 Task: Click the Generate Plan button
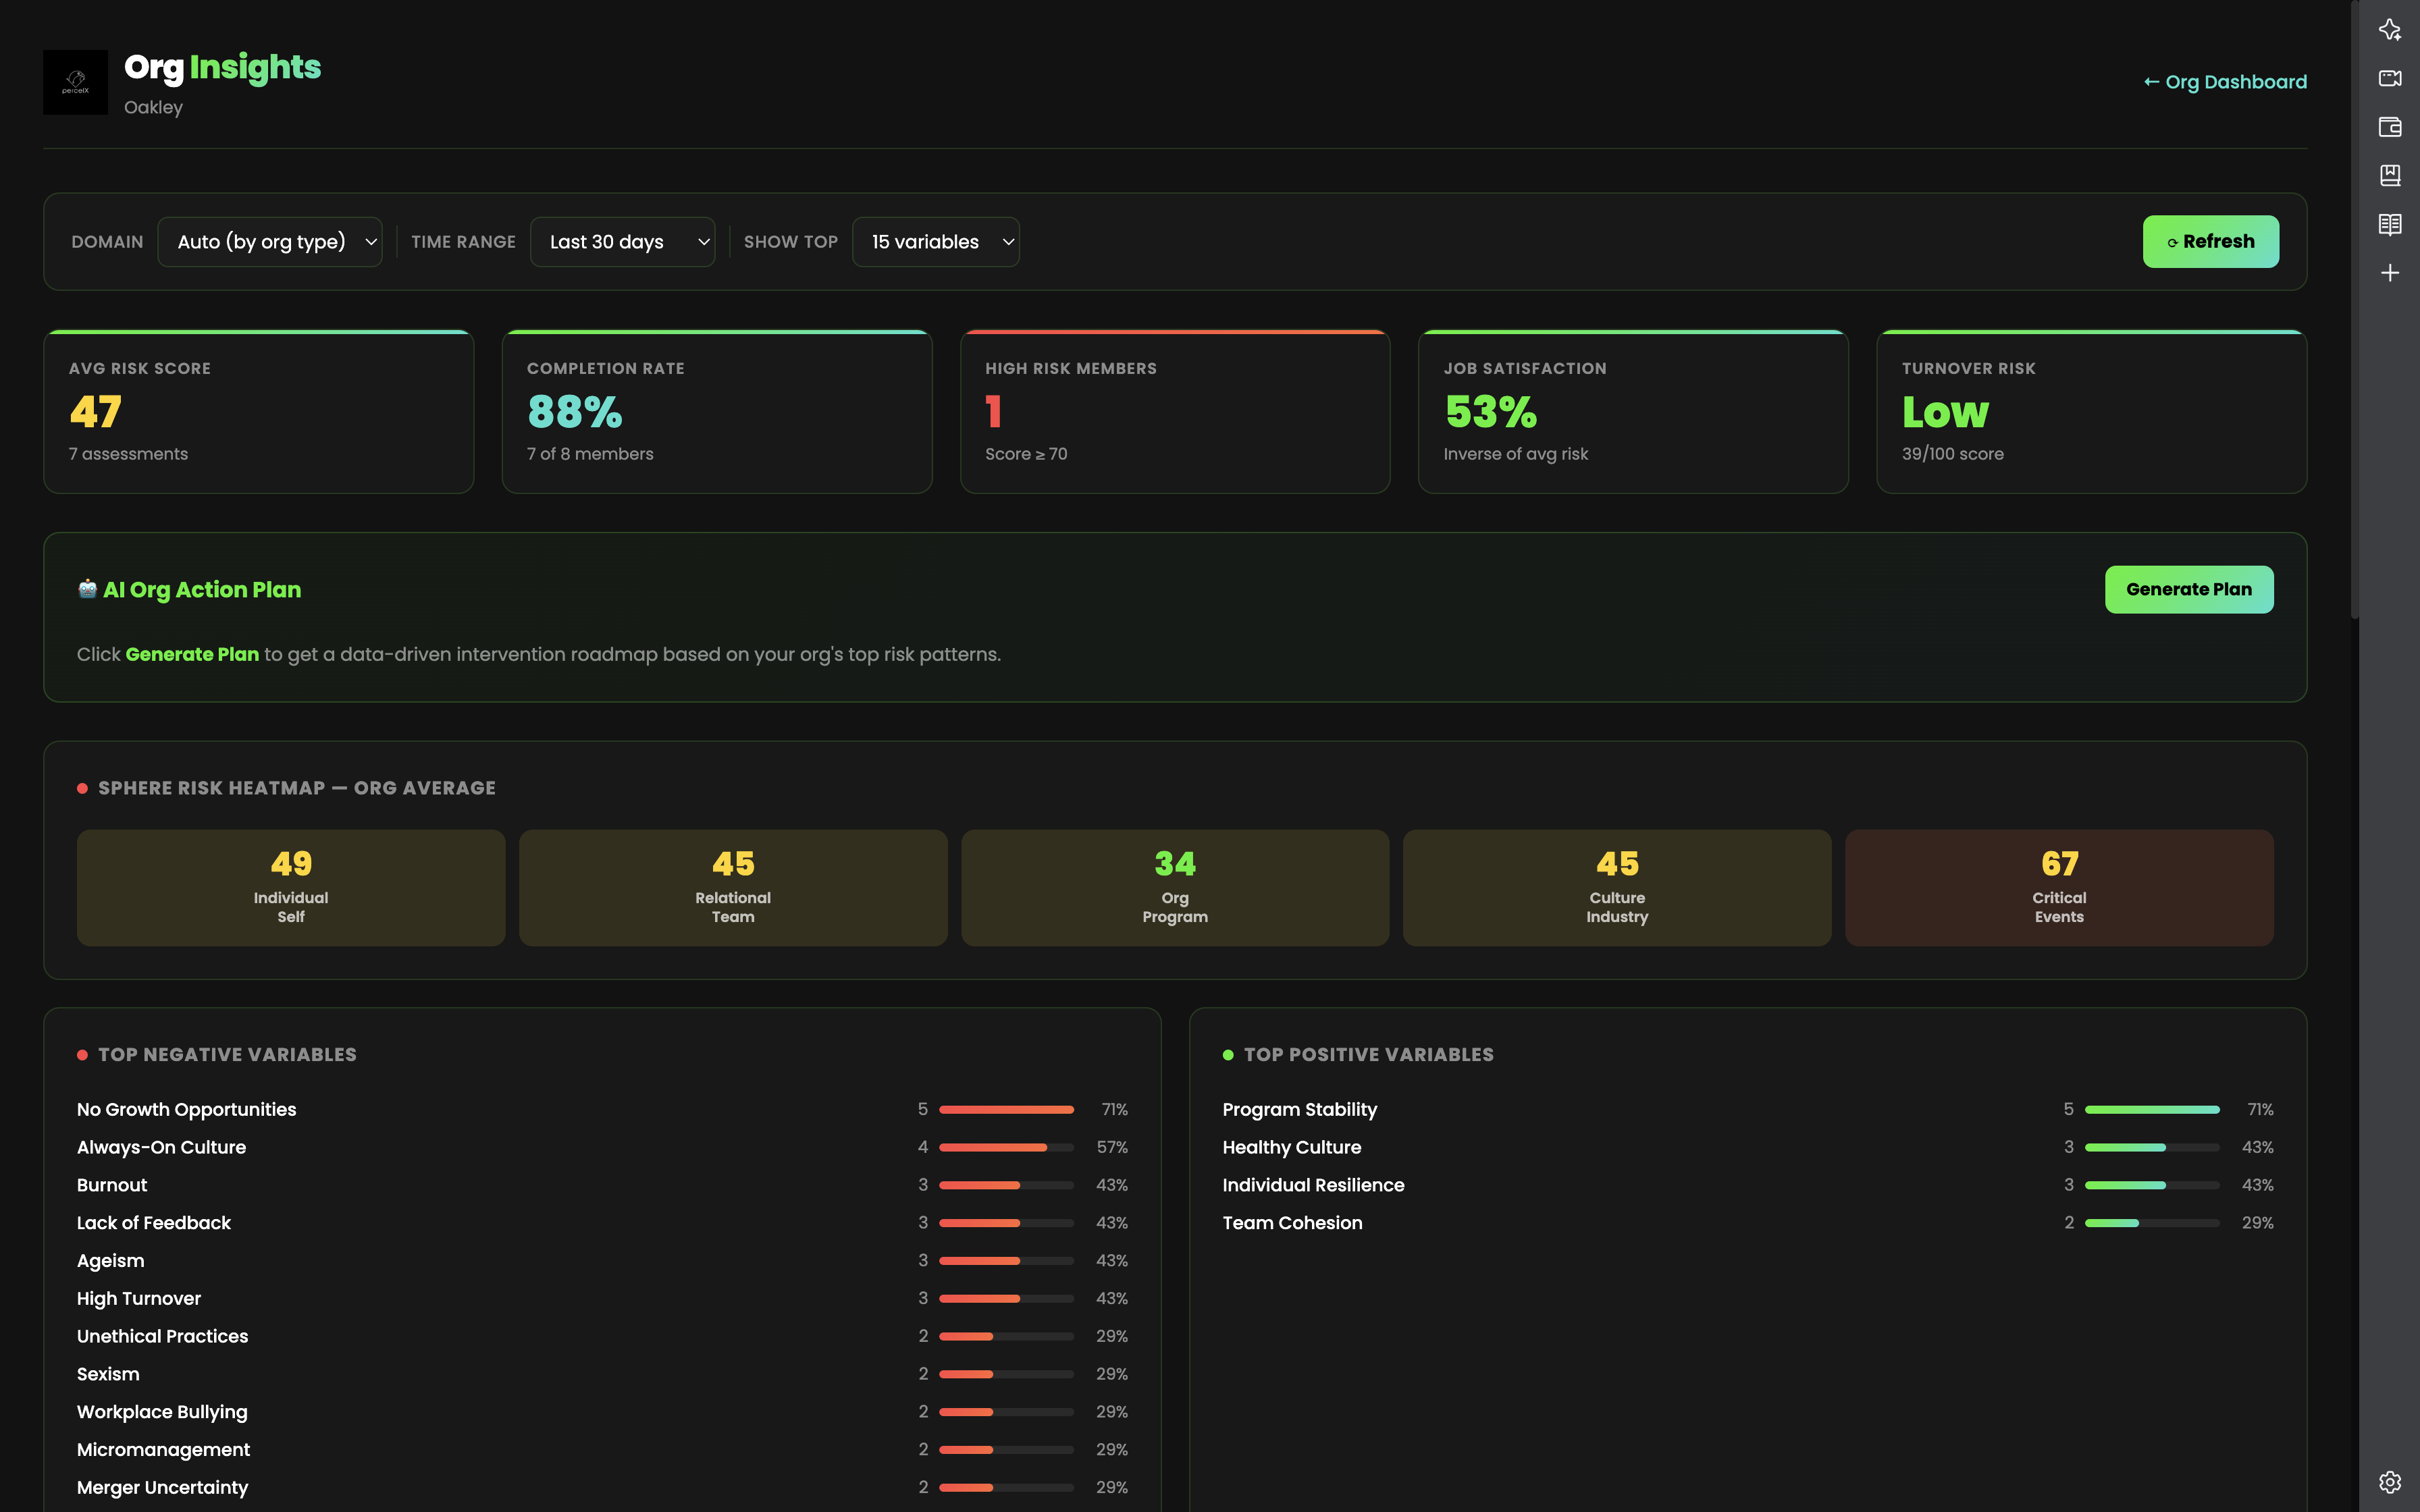[2188, 590]
